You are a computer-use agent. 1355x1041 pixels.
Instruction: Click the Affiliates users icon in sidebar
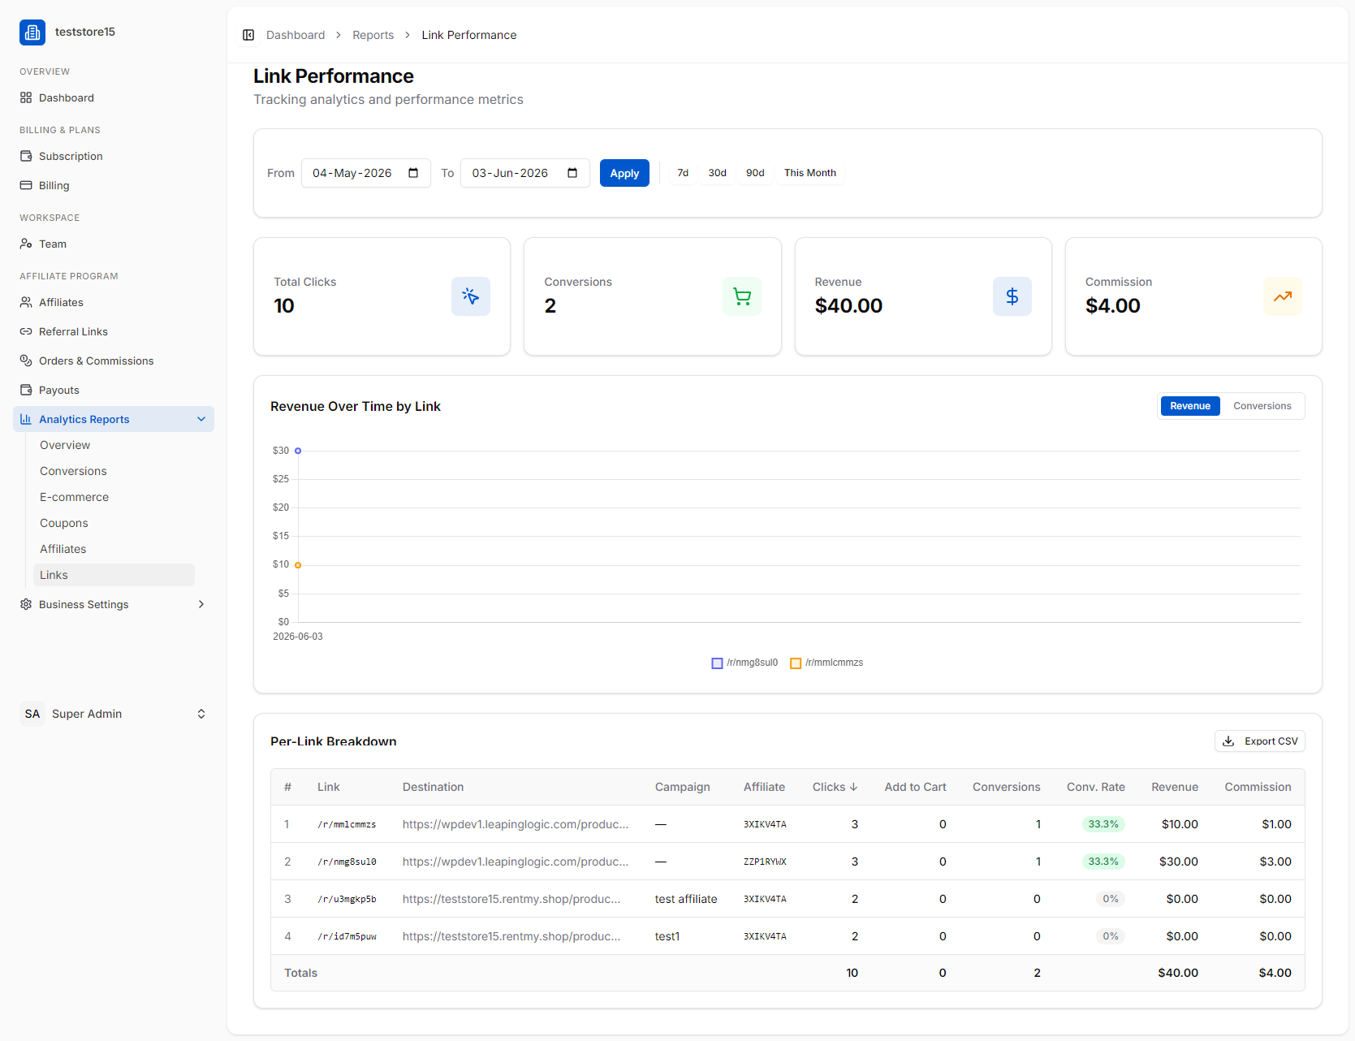coord(26,302)
